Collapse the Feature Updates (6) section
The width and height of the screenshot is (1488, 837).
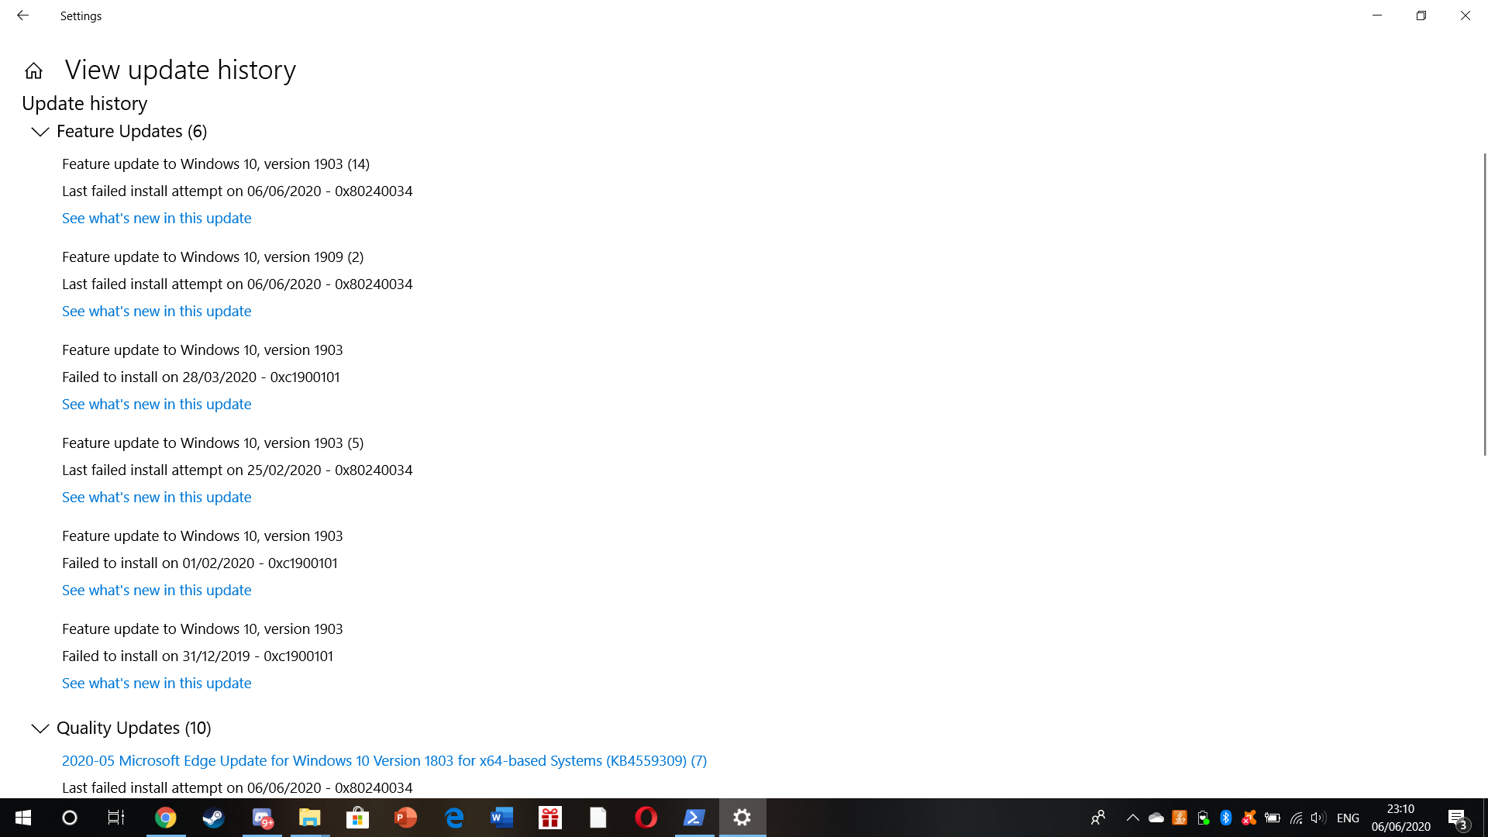pyautogui.click(x=40, y=132)
